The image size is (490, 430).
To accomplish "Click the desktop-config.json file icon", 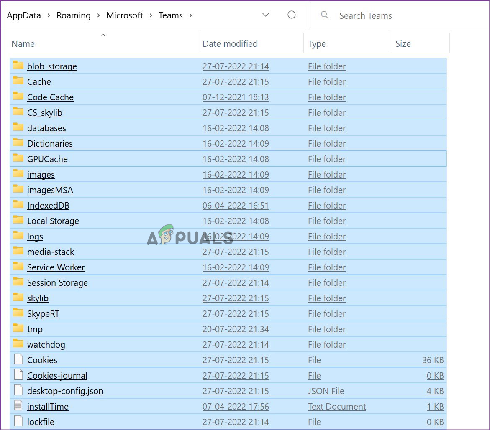I will (19, 390).
